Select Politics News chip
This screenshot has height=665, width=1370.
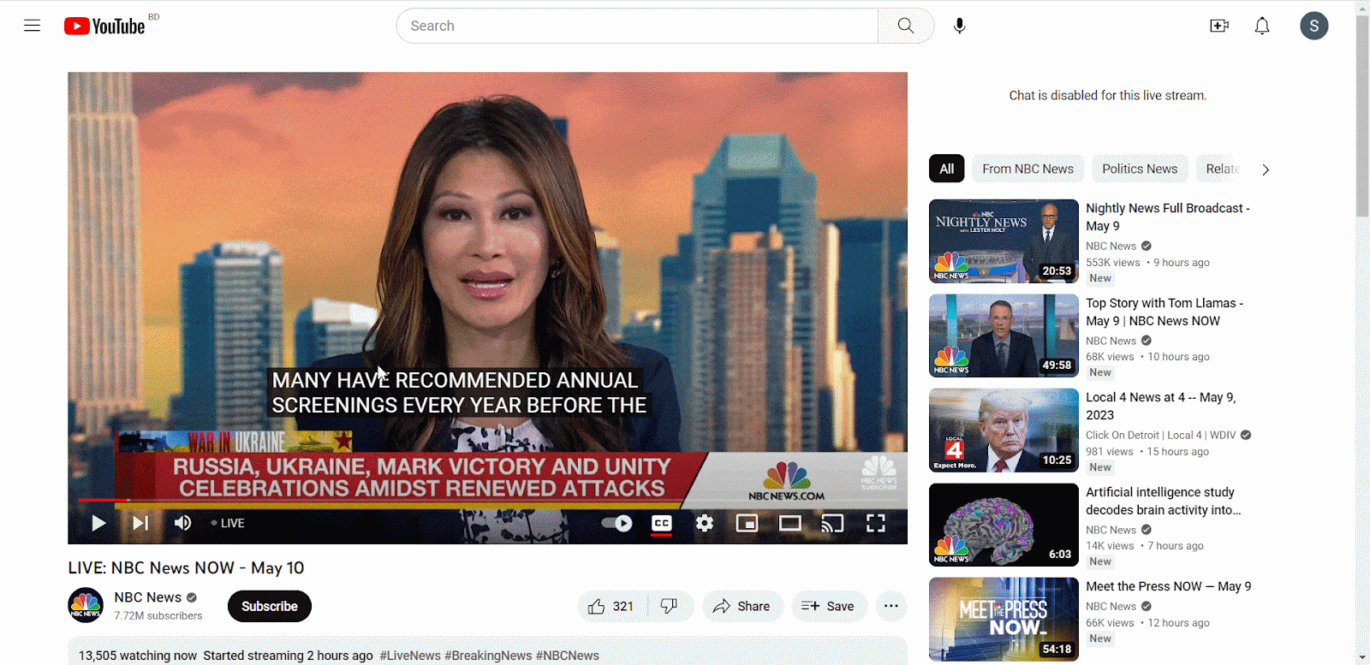(1140, 169)
